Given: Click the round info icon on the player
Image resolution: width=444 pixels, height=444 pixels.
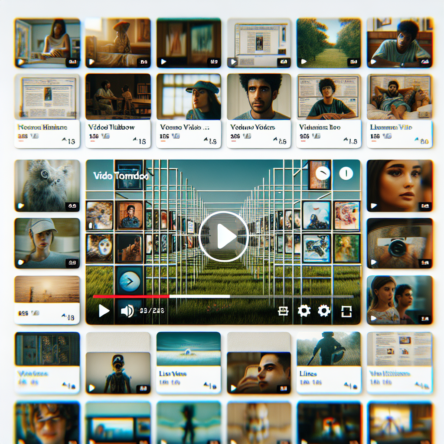Looking at the screenshot, I should pyautogui.click(x=346, y=174).
